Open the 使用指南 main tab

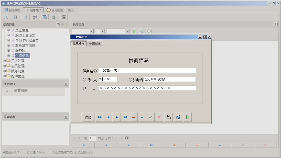click(55, 10)
